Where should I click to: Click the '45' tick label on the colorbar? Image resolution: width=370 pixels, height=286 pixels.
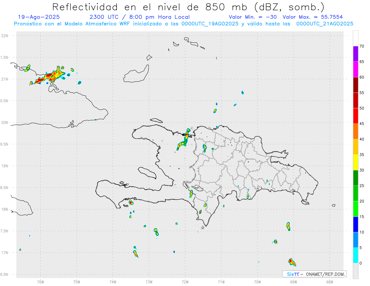click(x=362, y=124)
